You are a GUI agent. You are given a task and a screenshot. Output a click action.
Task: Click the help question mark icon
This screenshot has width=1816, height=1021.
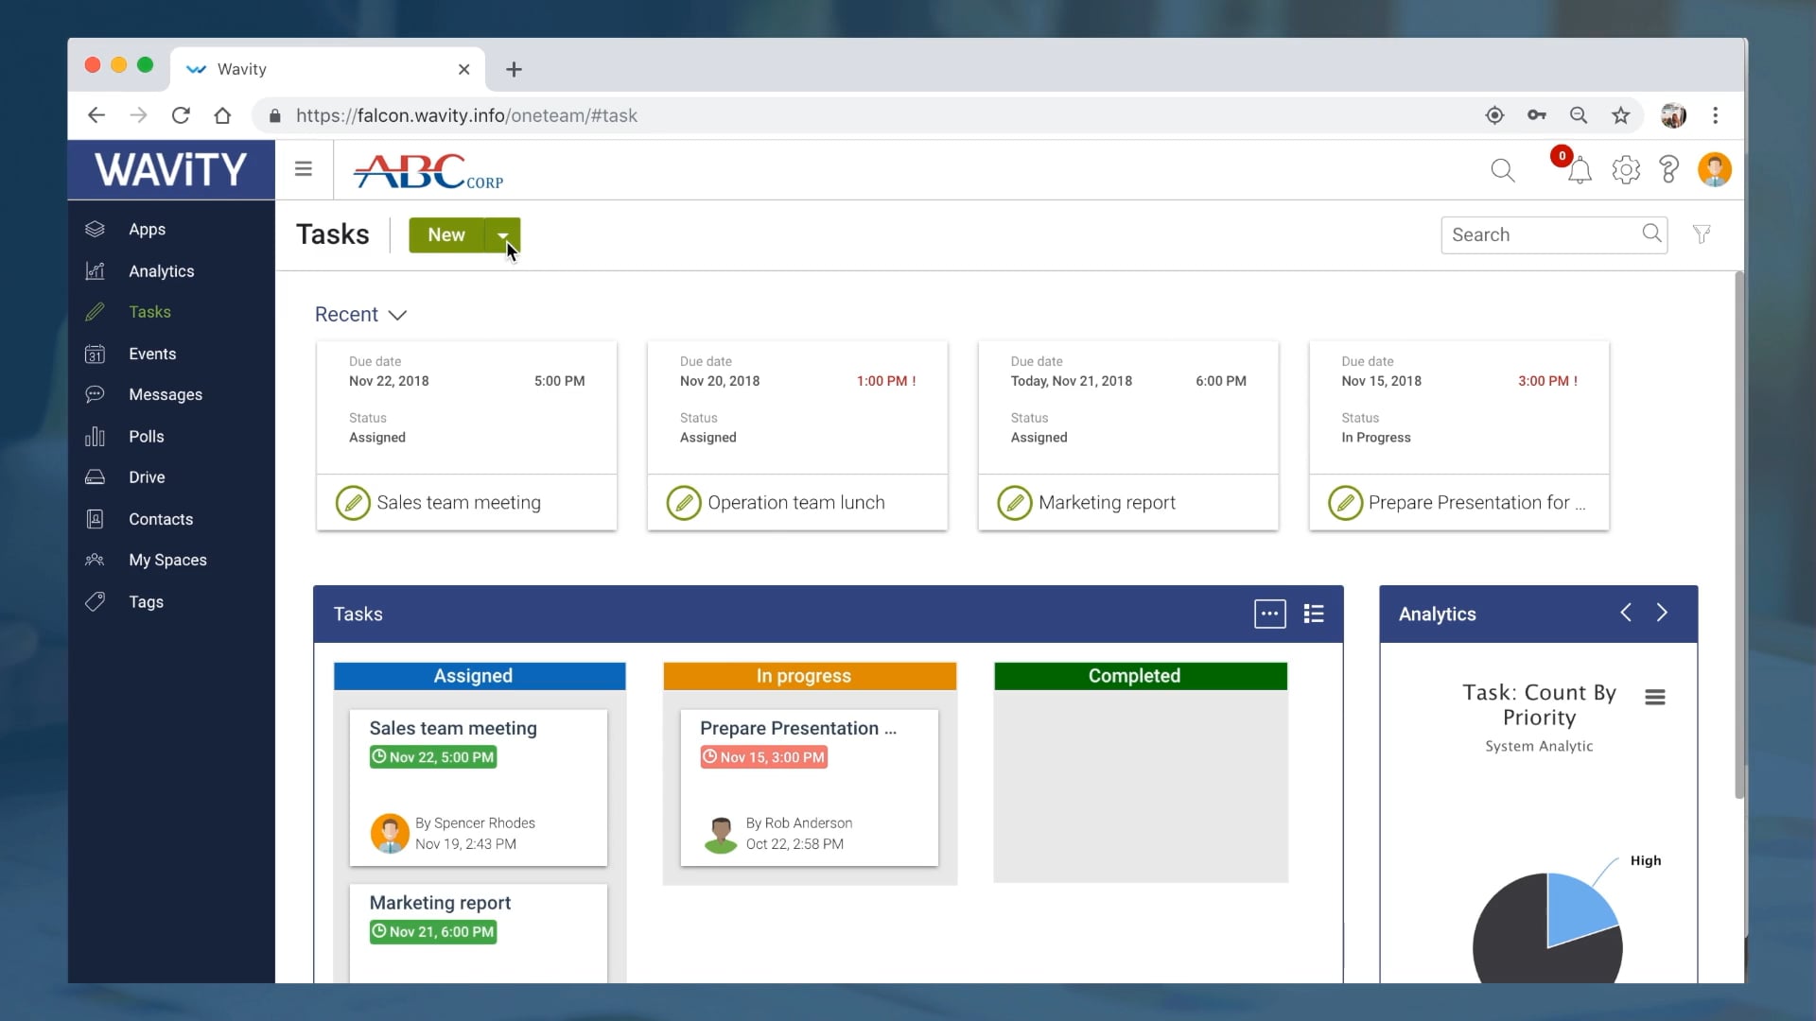tap(1669, 170)
